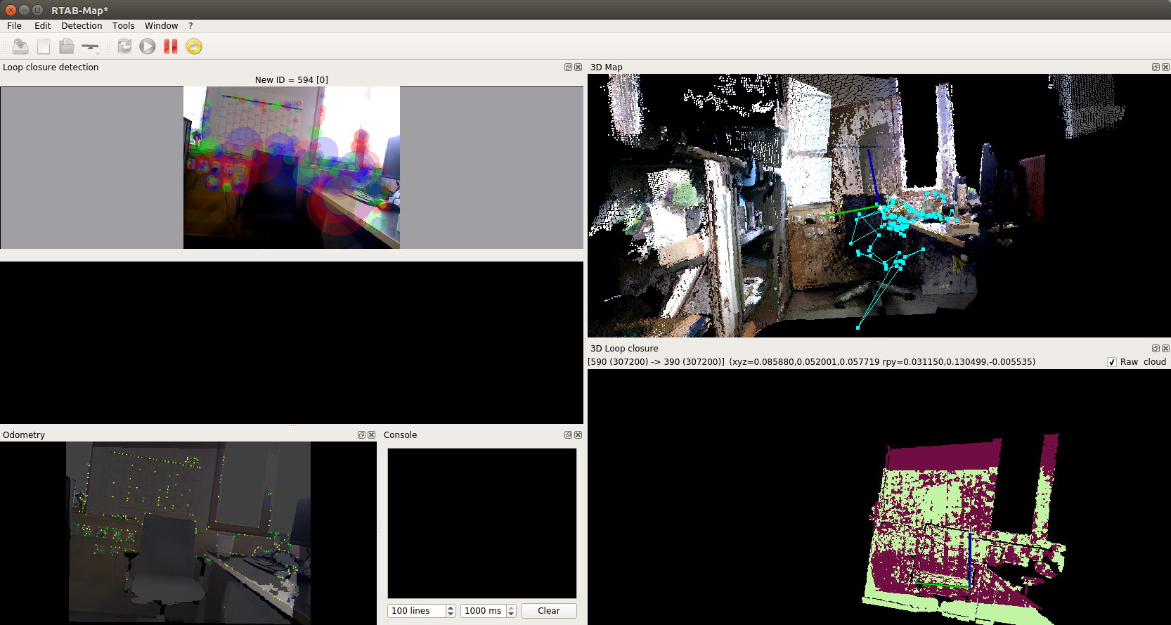This screenshot has width=1171, height=625.
Task: Float the Console panel
Action: (x=568, y=435)
